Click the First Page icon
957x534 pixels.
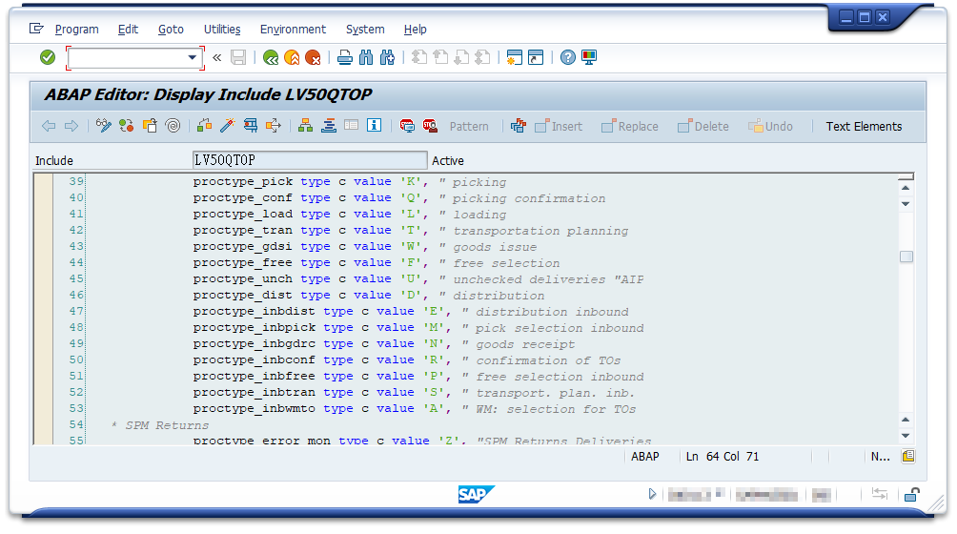419,57
